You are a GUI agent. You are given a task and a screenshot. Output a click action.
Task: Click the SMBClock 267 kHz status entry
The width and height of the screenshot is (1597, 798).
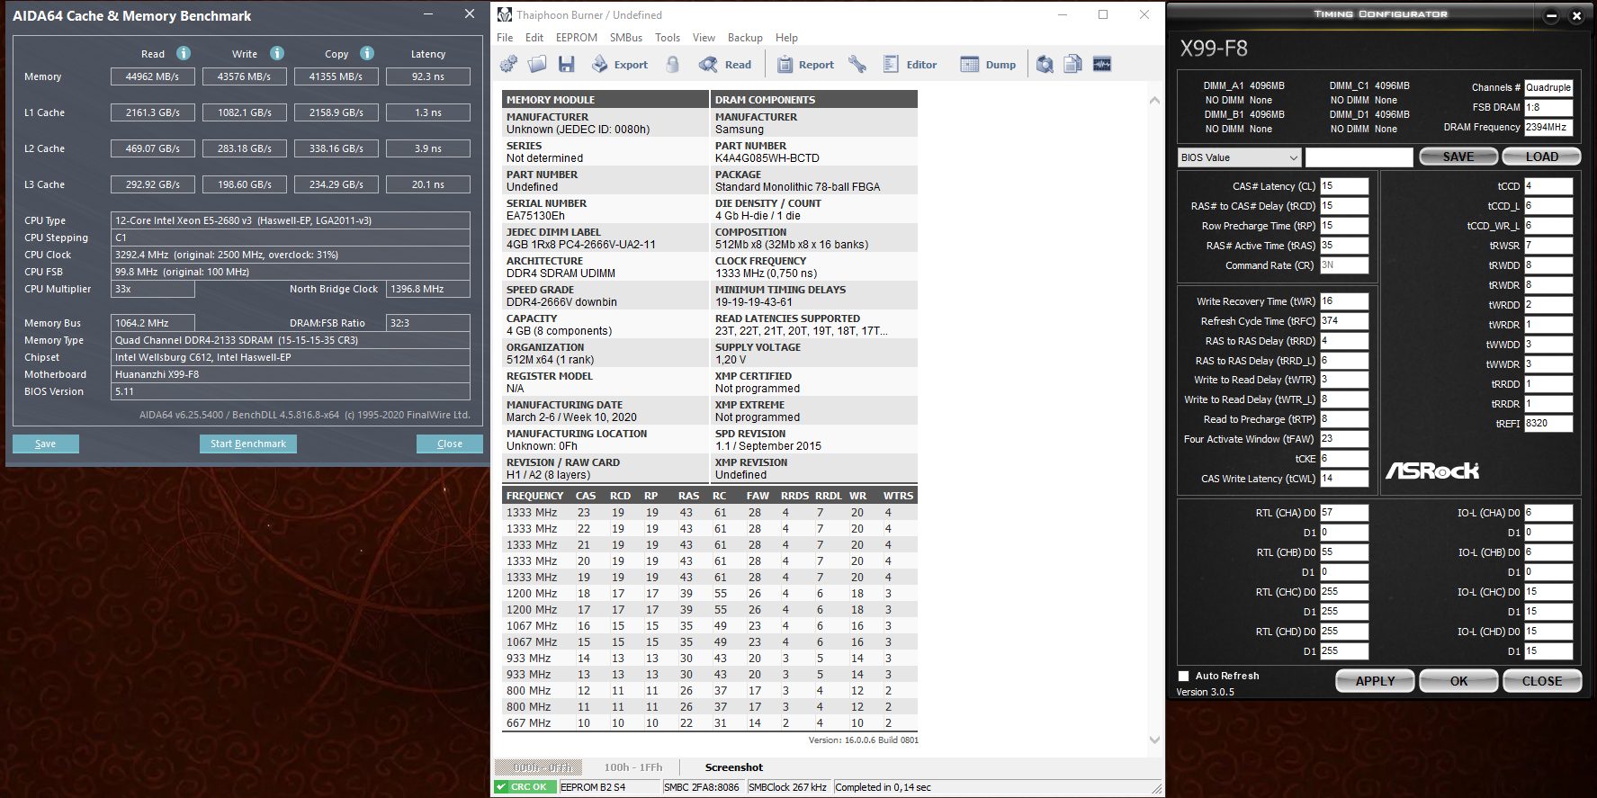(787, 787)
